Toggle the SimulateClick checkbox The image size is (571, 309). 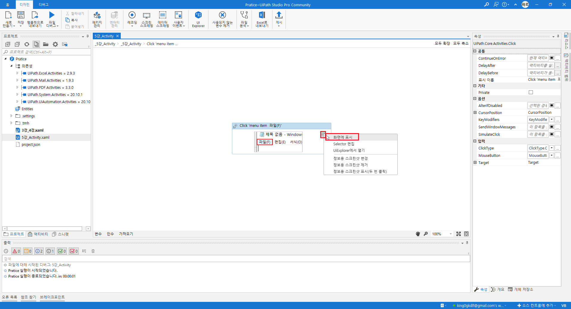[x=552, y=134]
